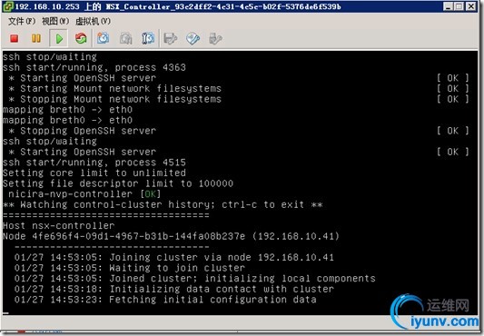Click 'Joined cluster; initializing local components' entry

[x=194, y=278]
